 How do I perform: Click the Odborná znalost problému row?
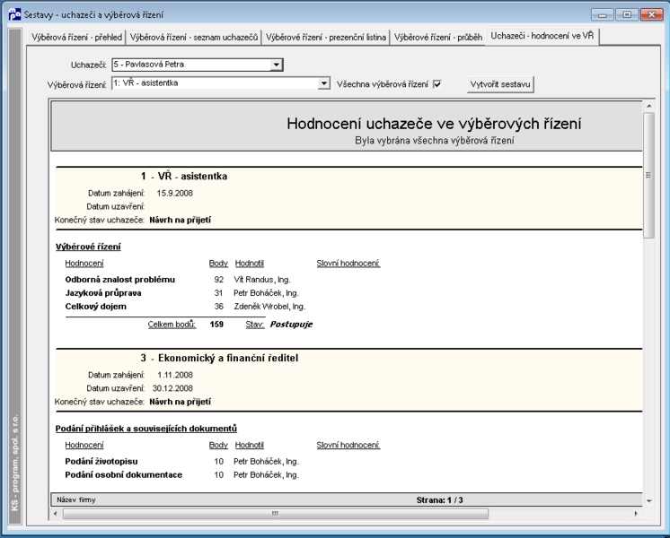point(120,280)
